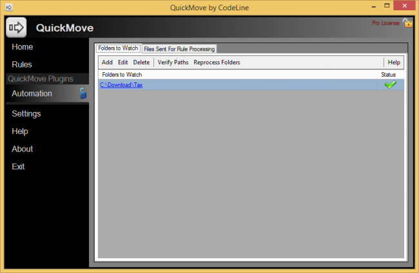Click Delete in the toolbar
Viewport: 419px width, 273px height.
tap(141, 62)
